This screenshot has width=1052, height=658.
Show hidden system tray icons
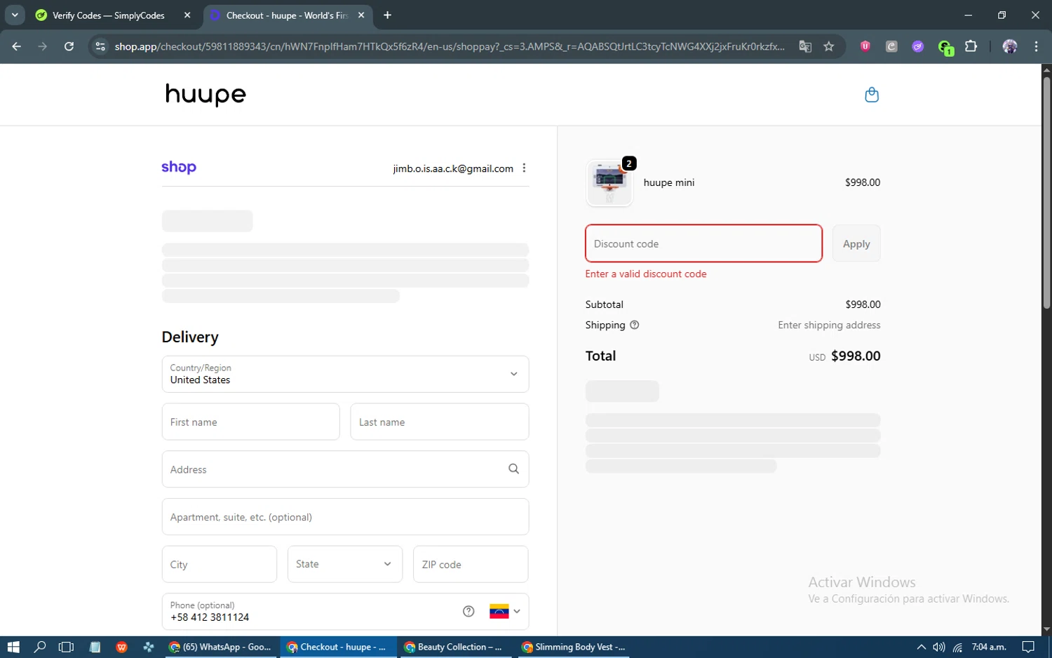coord(921,647)
